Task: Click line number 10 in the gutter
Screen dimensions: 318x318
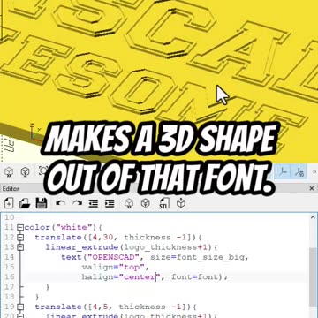Action: coord(9,217)
